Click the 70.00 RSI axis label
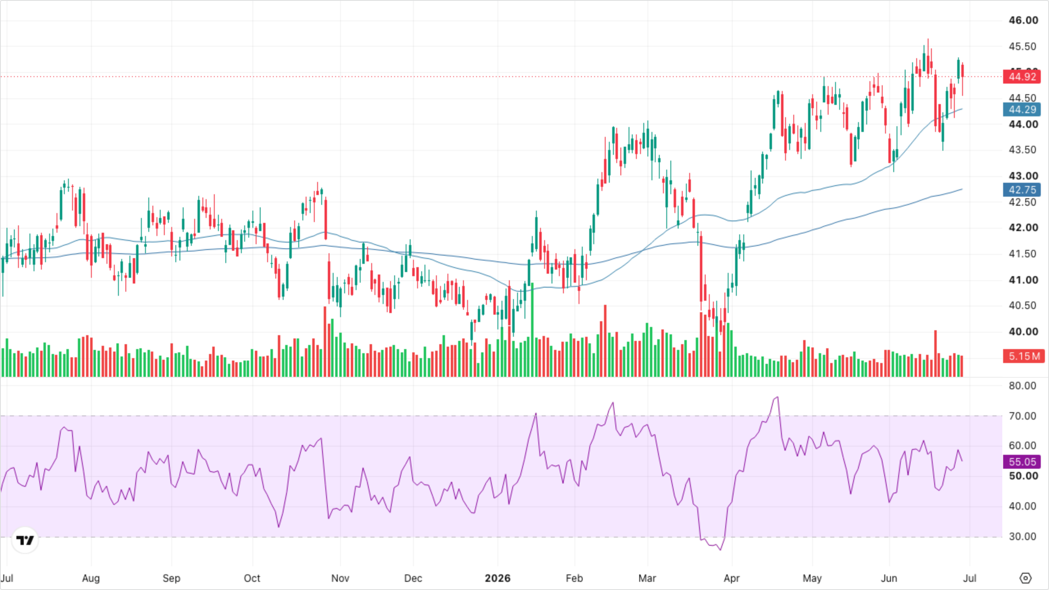This screenshot has width=1049, height=590. (x=1022, y=416)
